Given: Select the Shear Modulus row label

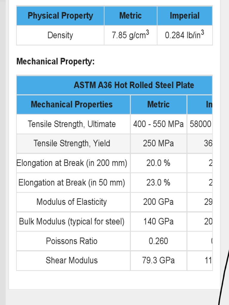Looking at the screenshot, I should point(72,260).
